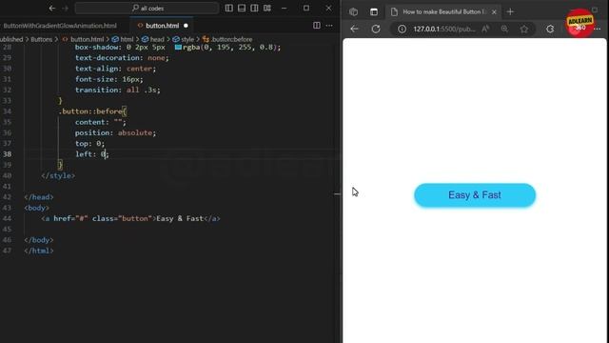Click unsaved dot on button.html tab
This screenshot has height=343, width=609.
pos(186,26)
